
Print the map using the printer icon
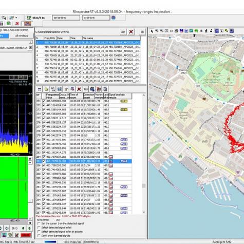pyautogui.click(x=176, y=31)
